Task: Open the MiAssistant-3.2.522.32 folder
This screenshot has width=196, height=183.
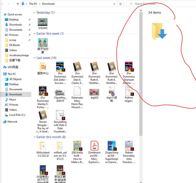Action: (43, 149)
